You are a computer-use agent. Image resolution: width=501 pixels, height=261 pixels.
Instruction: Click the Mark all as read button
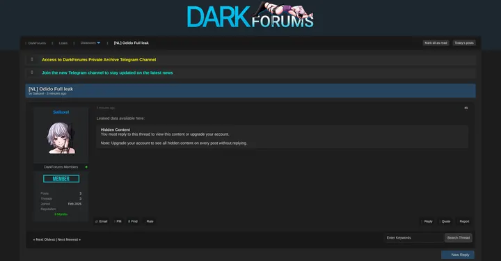pyautogui.click(x=436, y=43)
